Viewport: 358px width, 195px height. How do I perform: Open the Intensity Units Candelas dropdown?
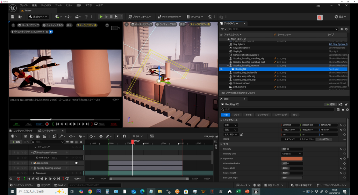(x=292, y=154)
